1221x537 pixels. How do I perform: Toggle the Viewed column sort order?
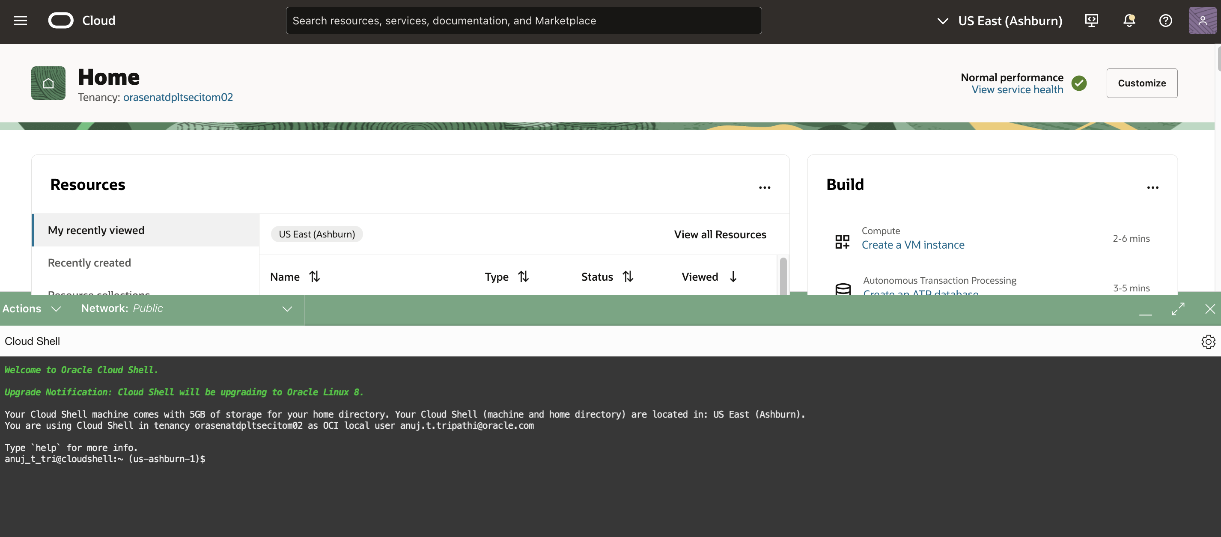[x=733, y=276]
